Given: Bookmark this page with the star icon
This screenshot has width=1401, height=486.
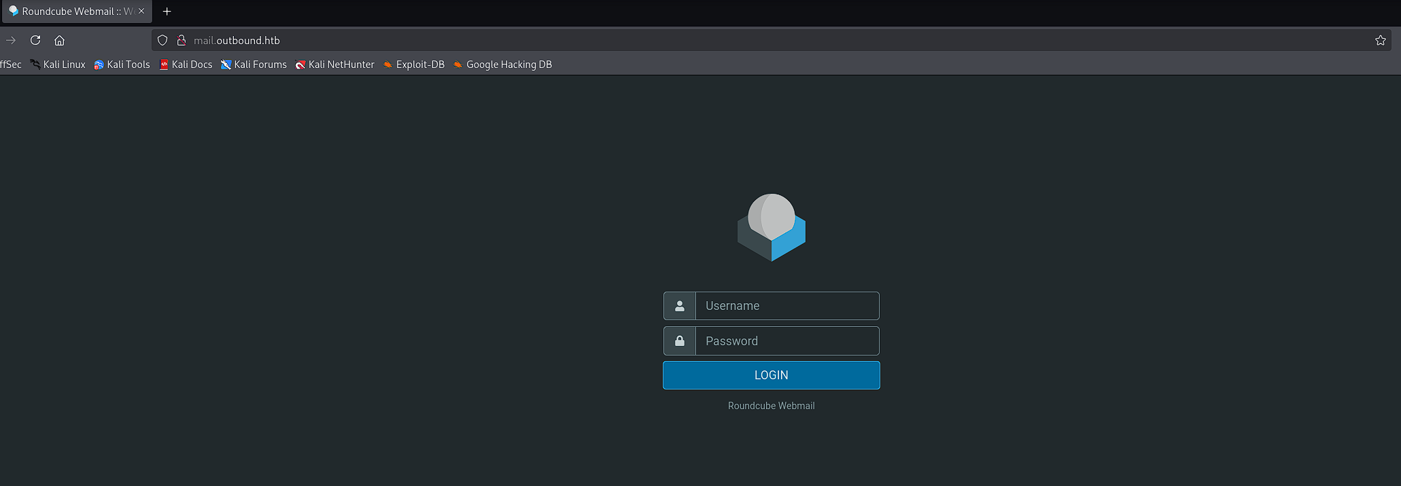Looking at the screenshot, I should pos(1380,40).
